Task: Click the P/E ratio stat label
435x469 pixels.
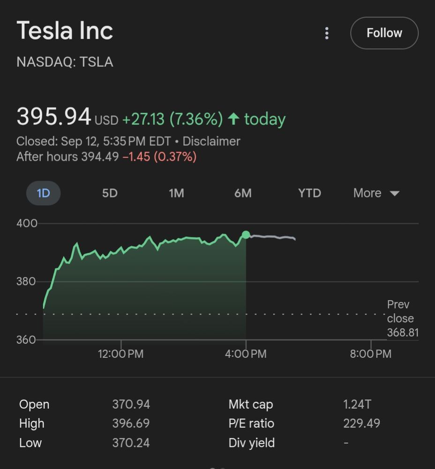Action: pos(251,424)
